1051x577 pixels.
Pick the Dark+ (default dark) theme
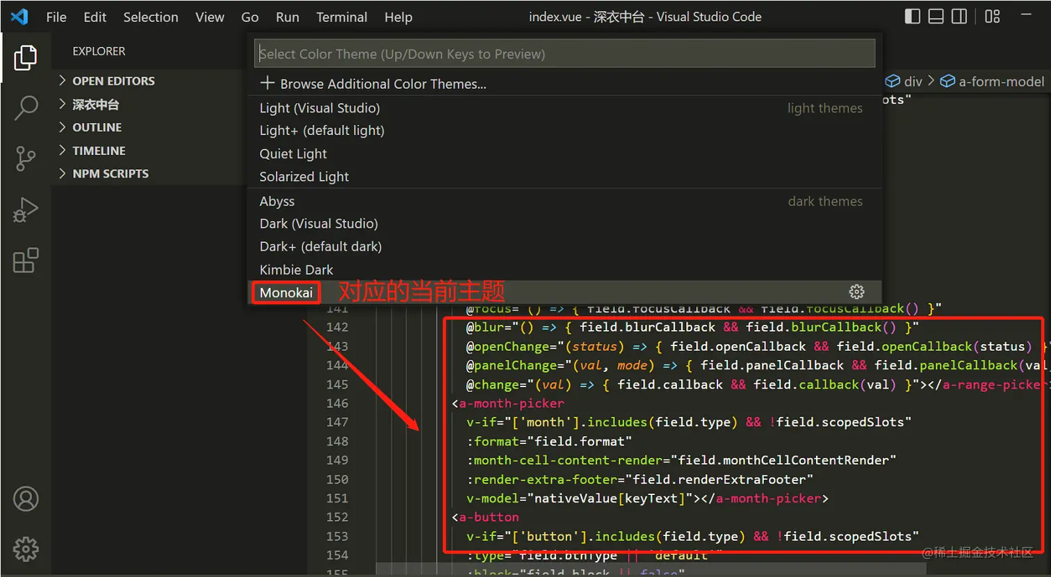(x=564, y=246)
